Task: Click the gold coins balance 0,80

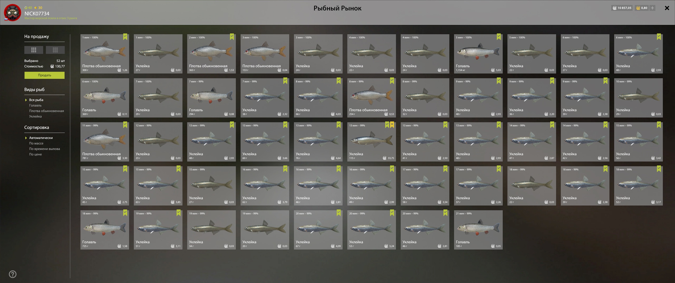Action: (642, 8)
